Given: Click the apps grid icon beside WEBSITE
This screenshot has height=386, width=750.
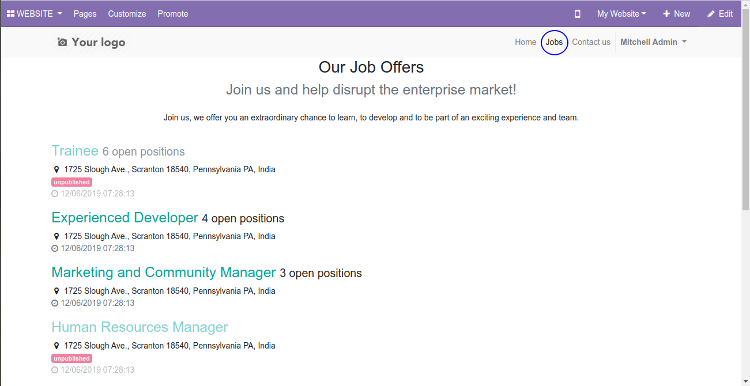Looking at the screenshot, I should pyautogui.click(x=10, y=14).
